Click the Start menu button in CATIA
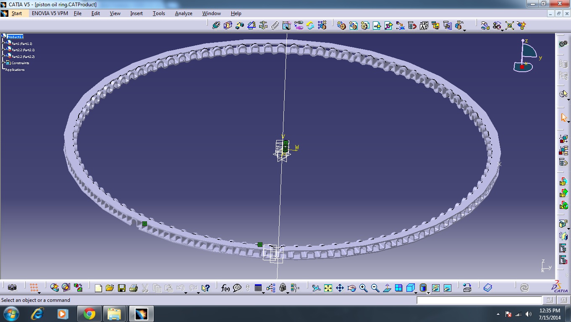 coord(17,13)
